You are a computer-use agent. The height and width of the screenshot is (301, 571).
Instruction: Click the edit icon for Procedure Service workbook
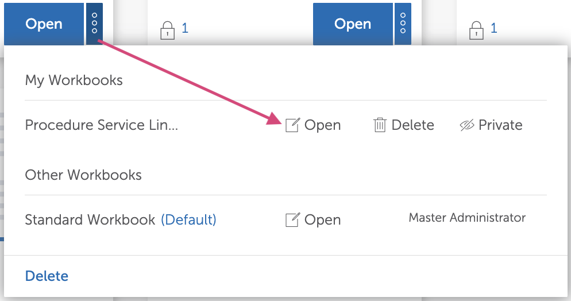tap(292, 125)
